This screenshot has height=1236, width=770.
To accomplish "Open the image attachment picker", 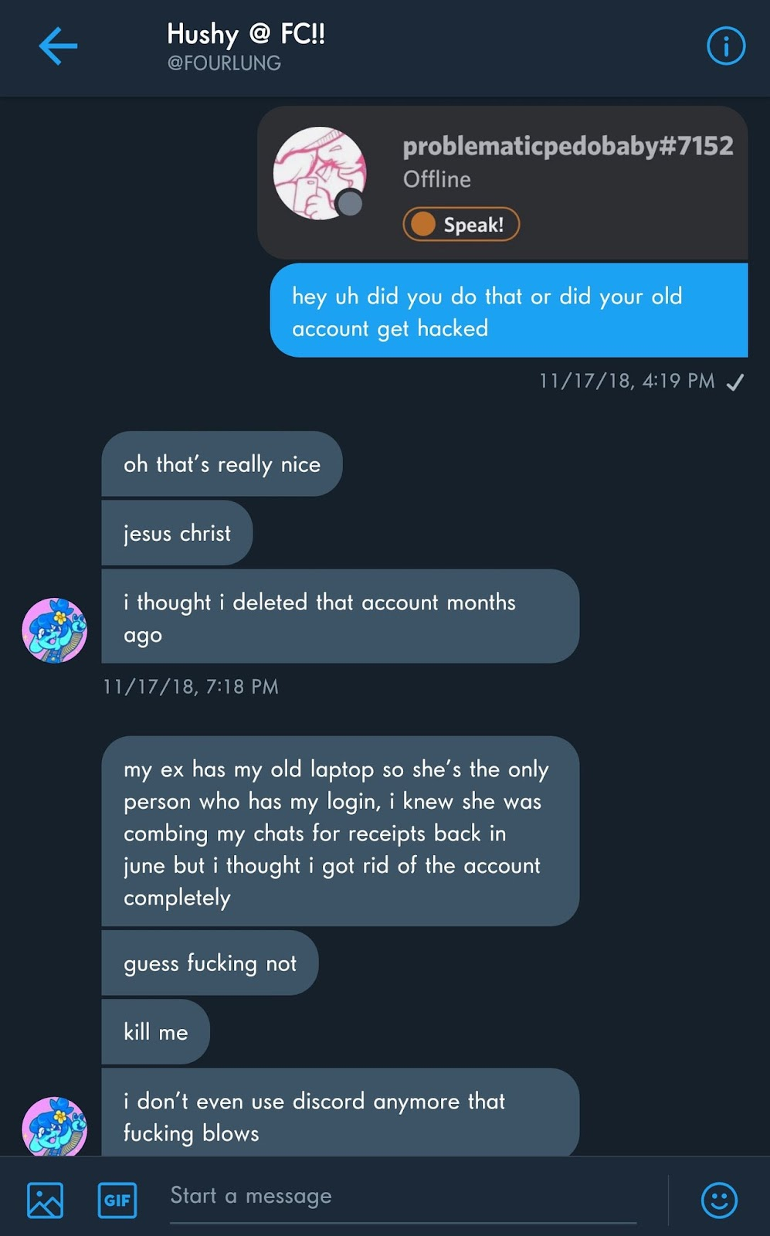I will tap(45, 1200).
